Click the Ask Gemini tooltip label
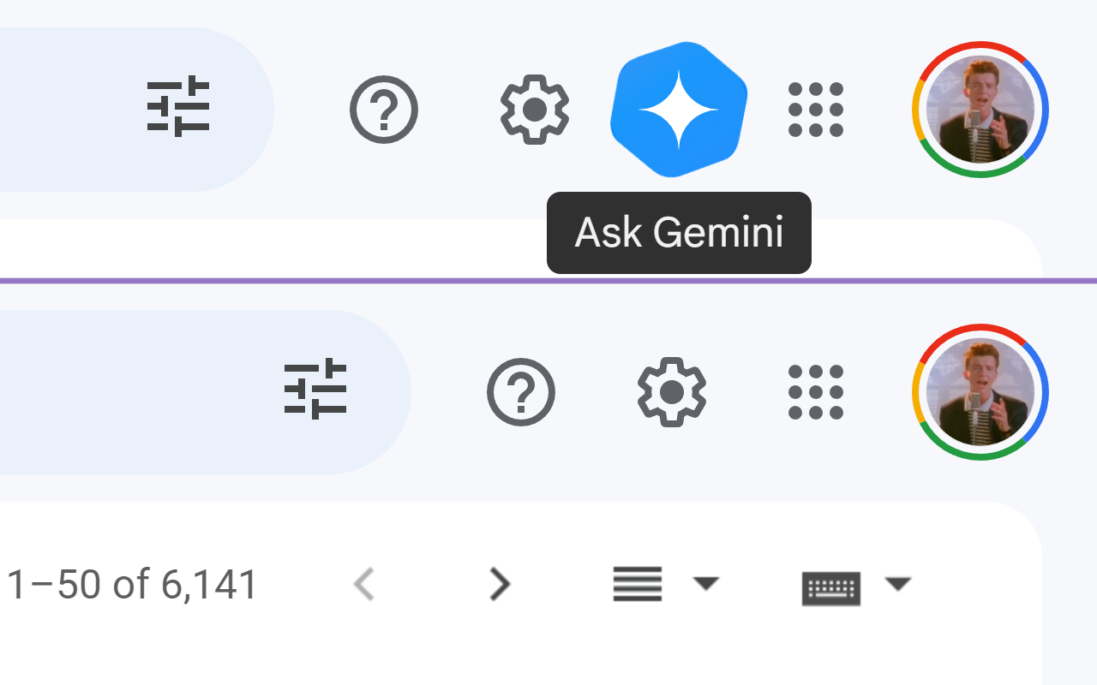This screenshot has height=685, width=1097. point(678,232)
